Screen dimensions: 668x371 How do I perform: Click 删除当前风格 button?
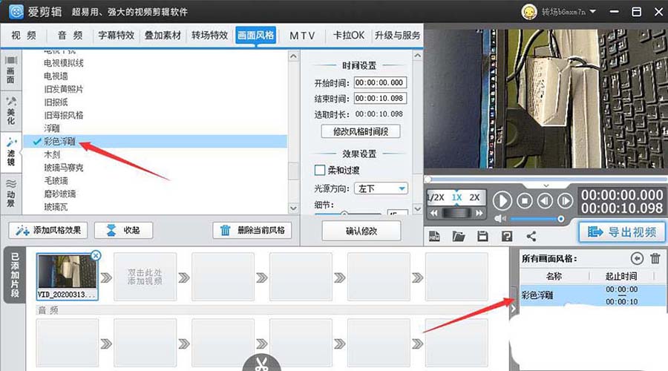(252, 231)
